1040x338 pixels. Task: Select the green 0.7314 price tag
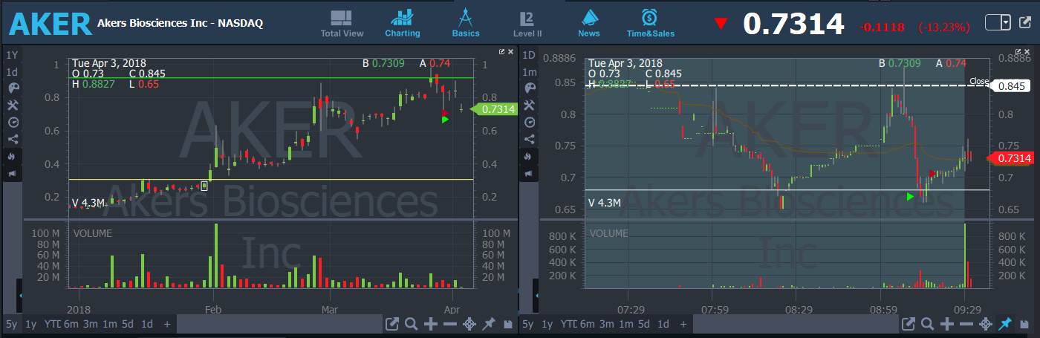[495, 109]
